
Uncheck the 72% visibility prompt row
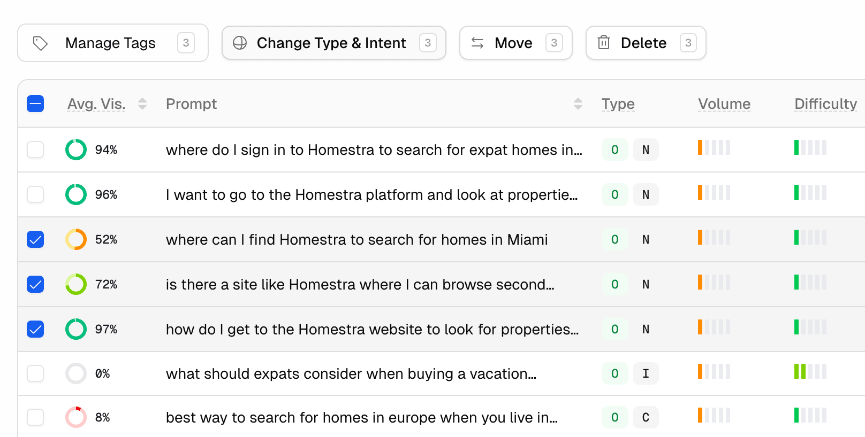(x=35, y=284)
